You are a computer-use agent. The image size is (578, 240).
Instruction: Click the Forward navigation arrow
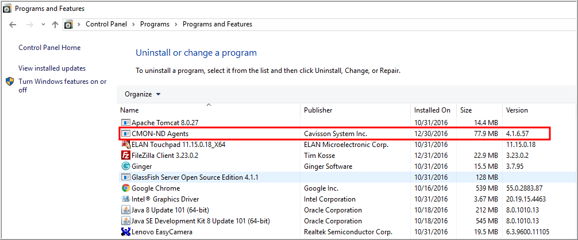(x=30, y=25)
